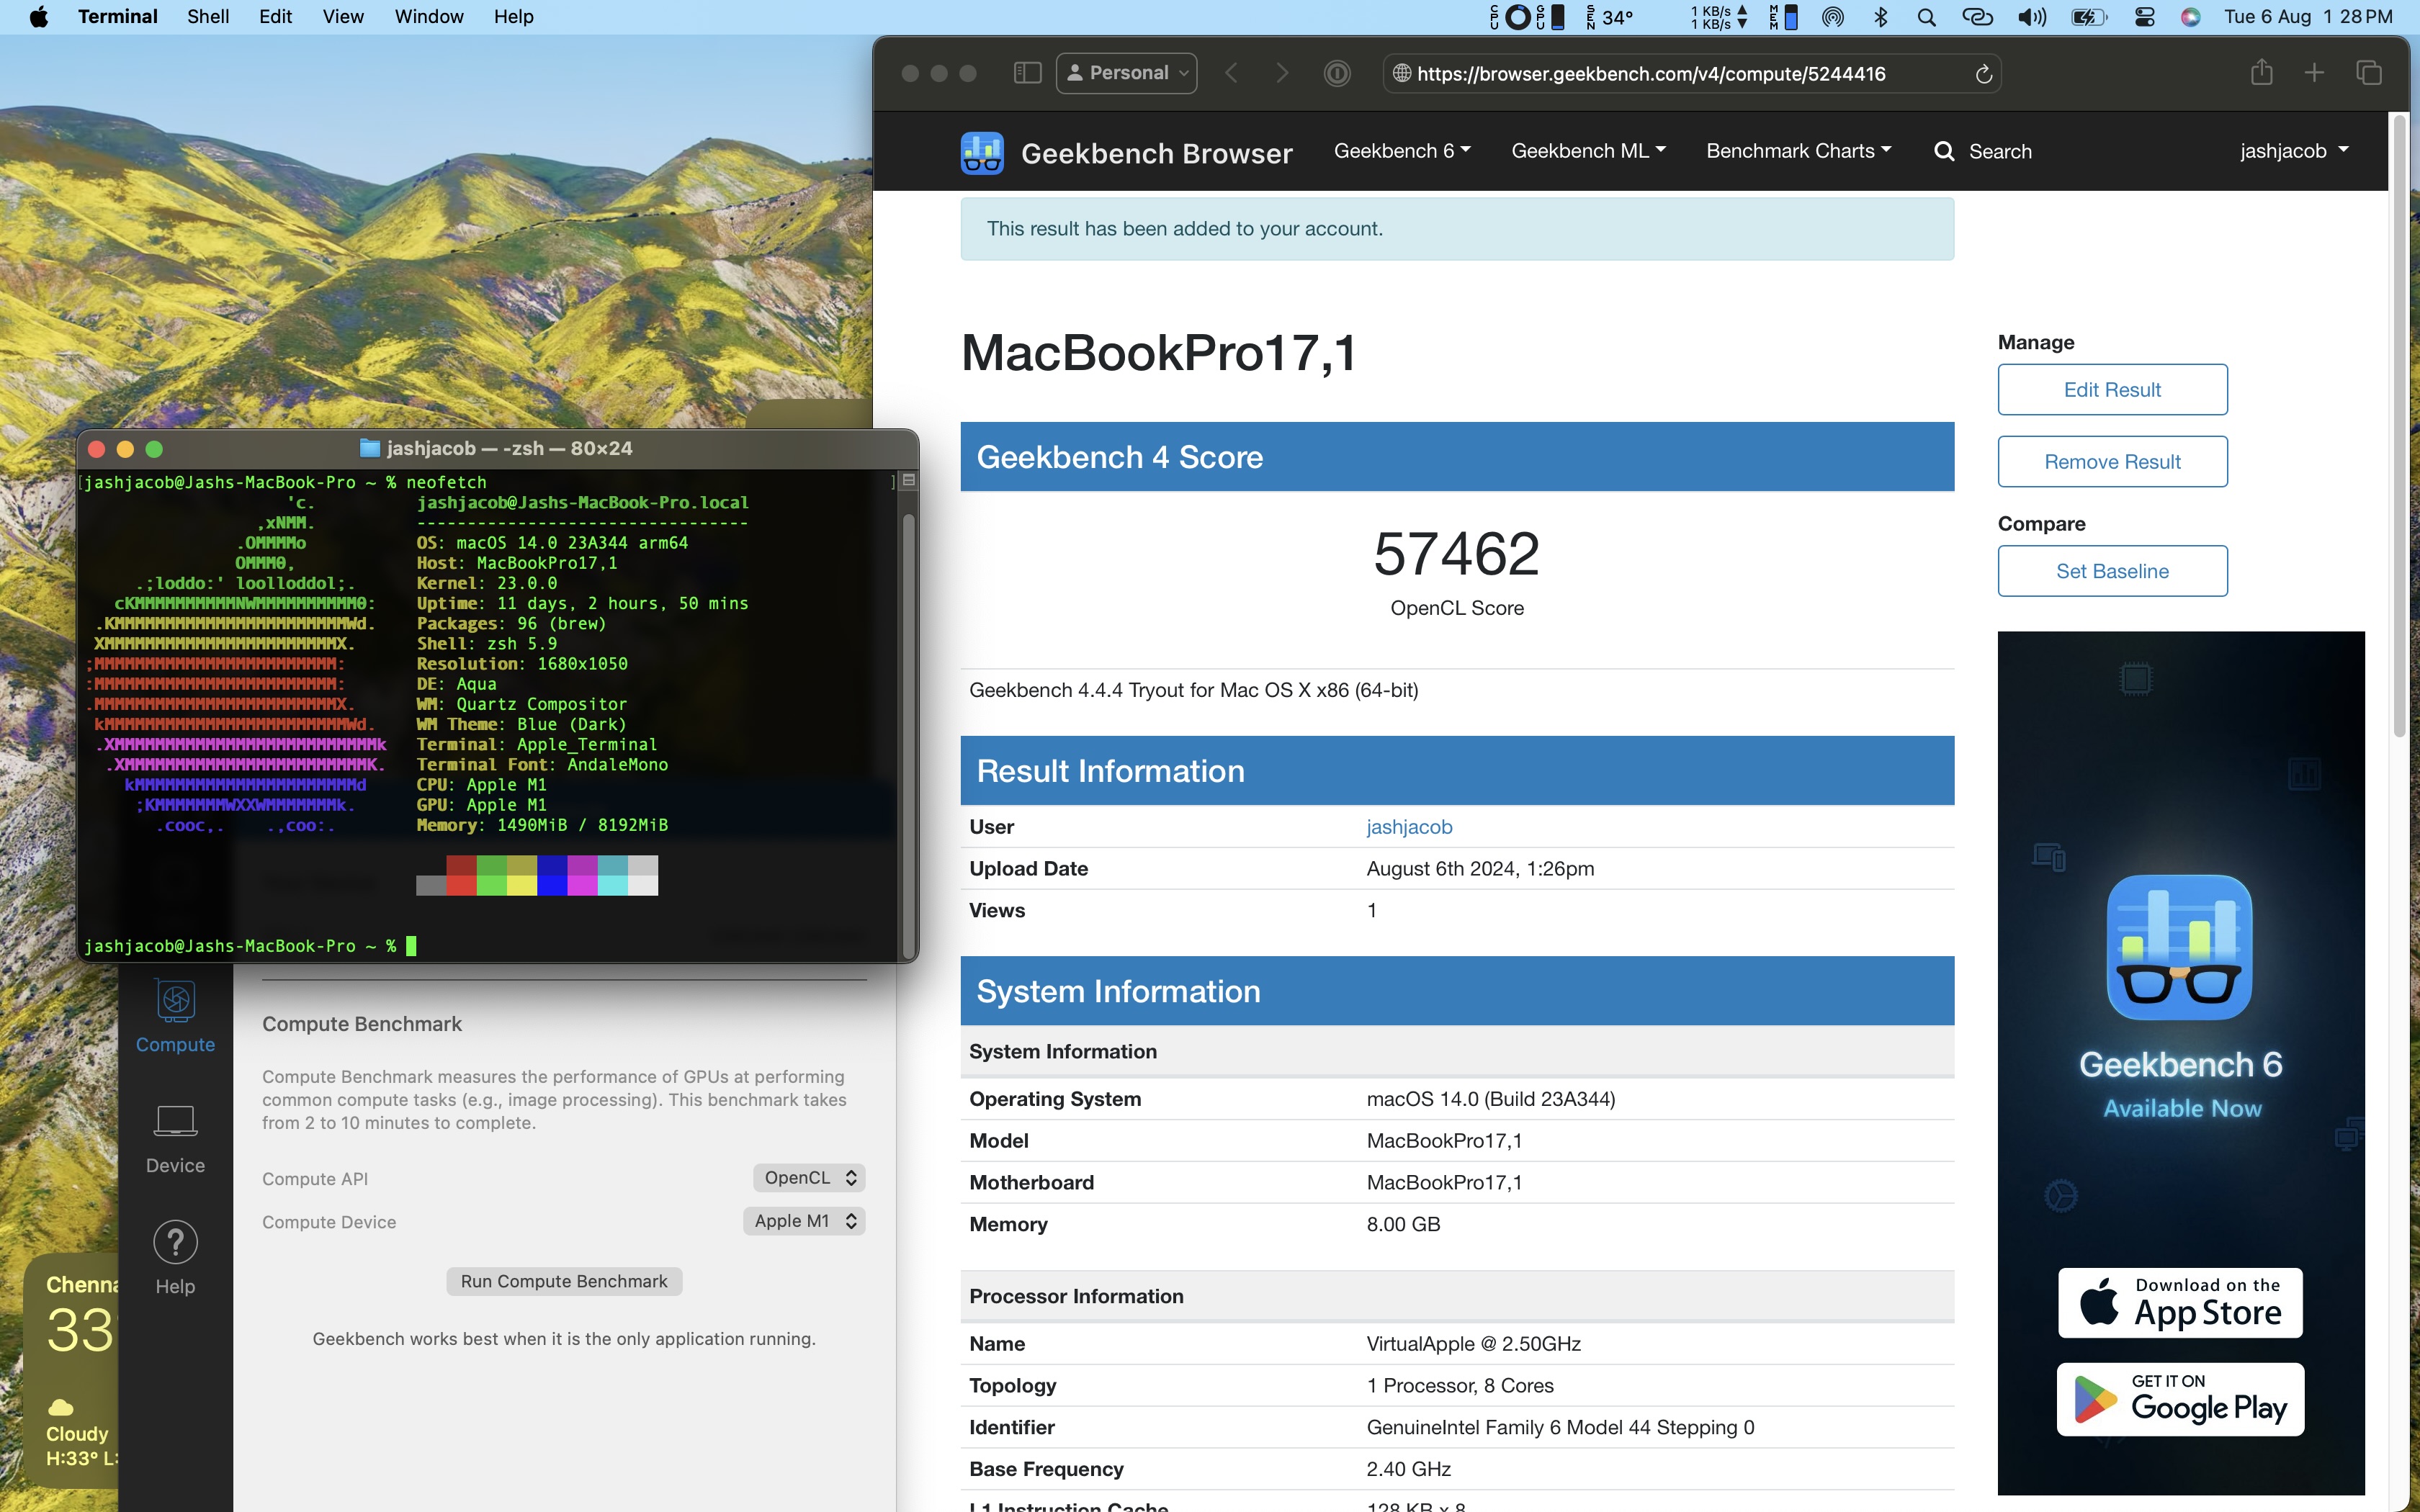Select Device icon in Geekbench sidebar
The height and width of the screenshot is (1512, 2420).
pyautogui.click(x=175, y=1120)
